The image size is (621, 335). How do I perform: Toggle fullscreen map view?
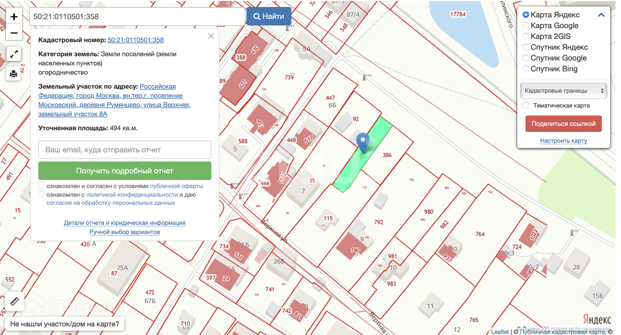[x=14, y=54]
